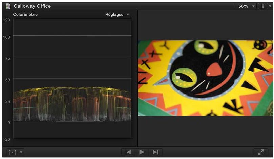
Task: Click the transform tool icon
Action: click(x=13, y=152)
